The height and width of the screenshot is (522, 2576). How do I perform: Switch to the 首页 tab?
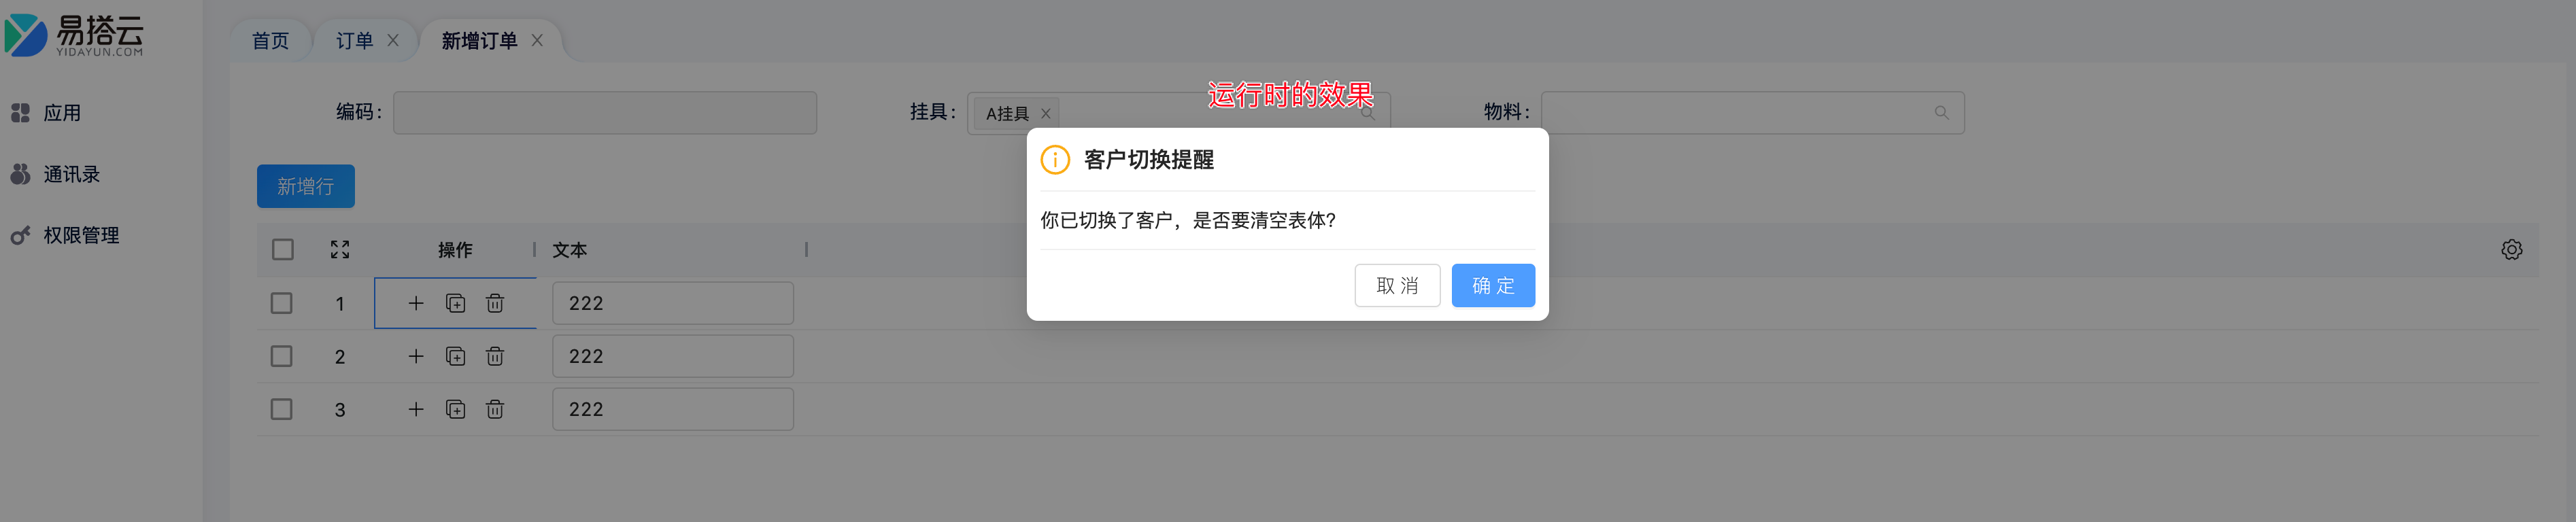click(270, 41)
